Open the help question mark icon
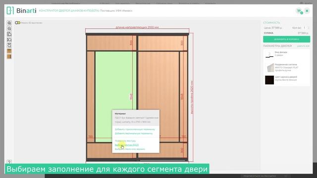Viewport: 317px width, 178px height. (9, 162)
